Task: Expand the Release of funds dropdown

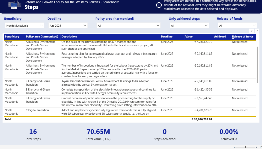Action: tap(237, 26)
